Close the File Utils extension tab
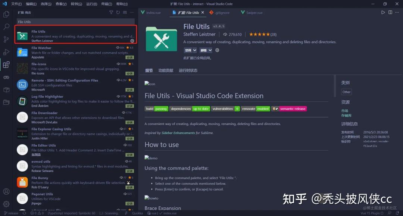 (x=203, y=12)
